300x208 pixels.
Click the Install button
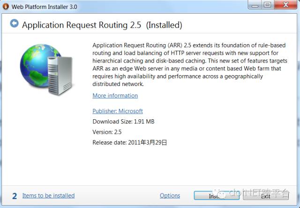[x=217, y=195]
